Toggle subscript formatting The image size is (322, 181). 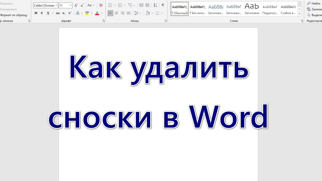(64, 13)
